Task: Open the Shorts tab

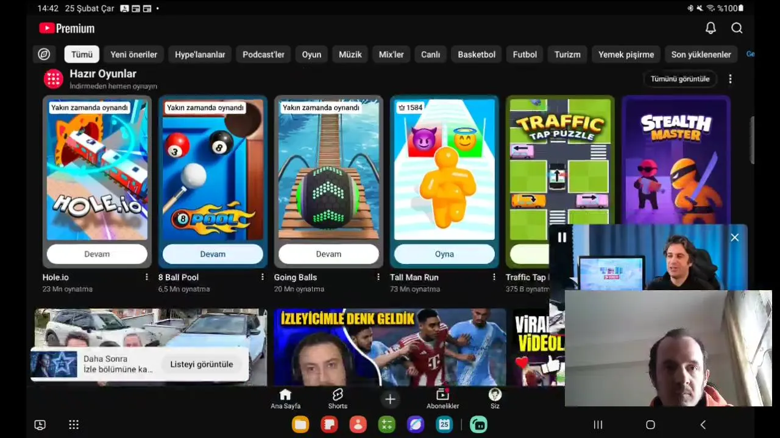Action: (338, 399)
